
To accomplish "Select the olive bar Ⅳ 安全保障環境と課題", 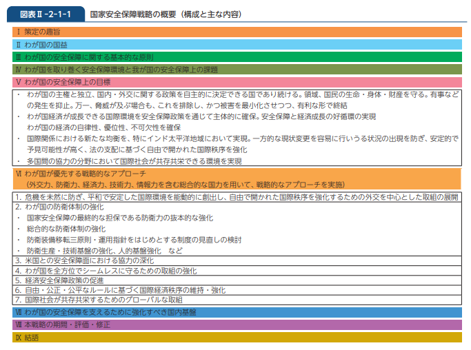I will tap(237, 70).
